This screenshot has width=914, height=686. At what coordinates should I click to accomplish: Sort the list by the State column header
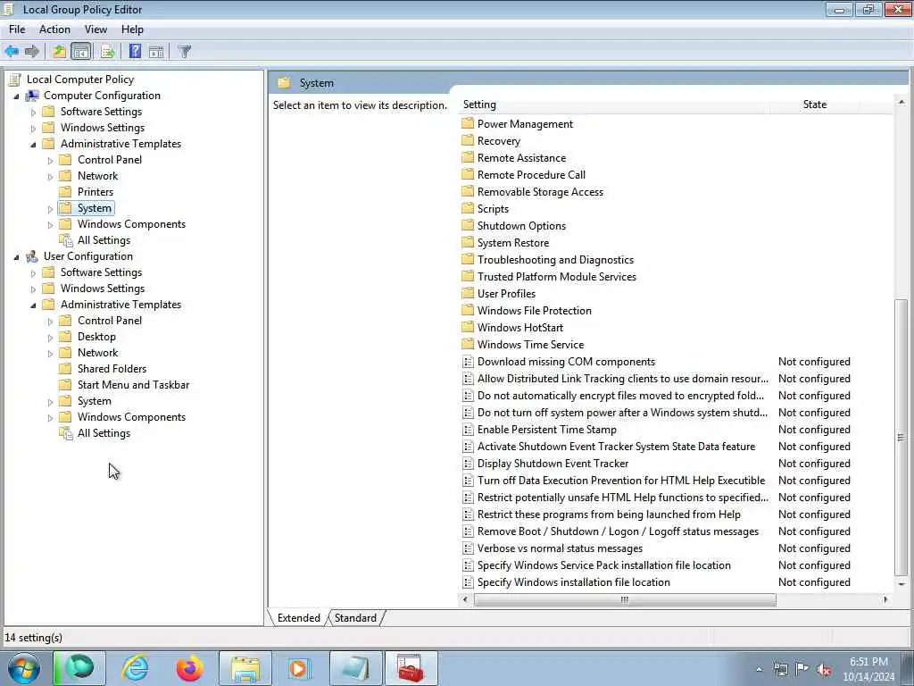814,105
